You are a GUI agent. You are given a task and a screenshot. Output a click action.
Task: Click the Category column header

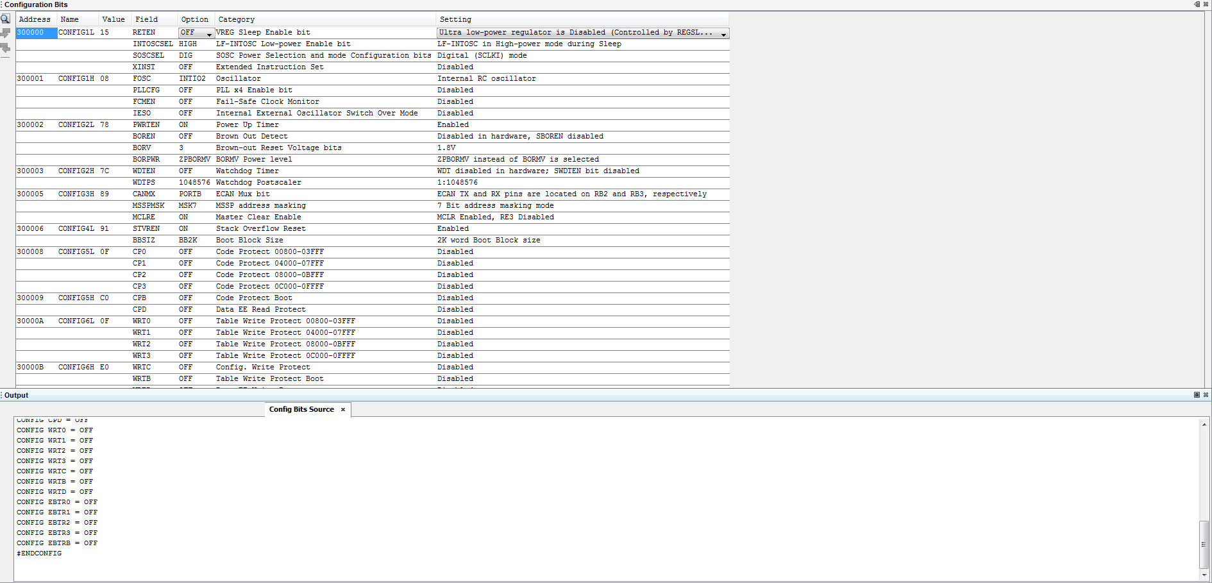[x=236, y=20]
